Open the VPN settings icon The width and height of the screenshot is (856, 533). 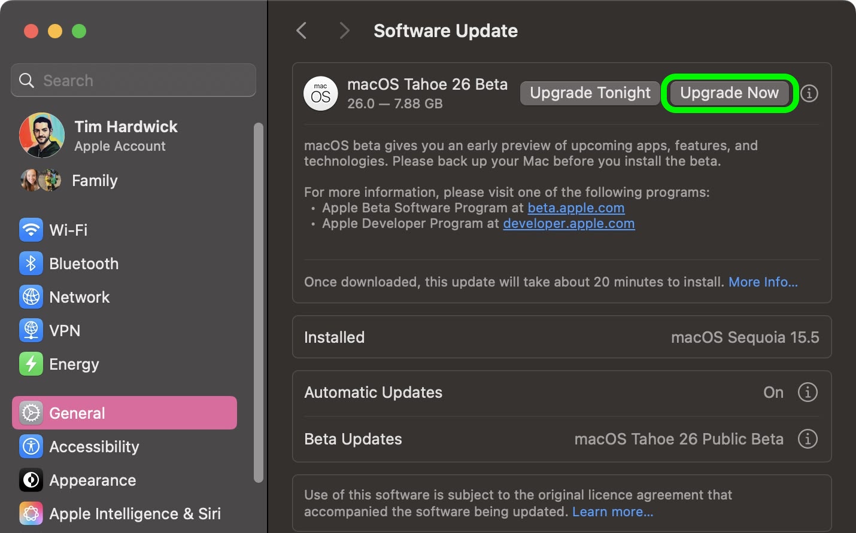31,331
